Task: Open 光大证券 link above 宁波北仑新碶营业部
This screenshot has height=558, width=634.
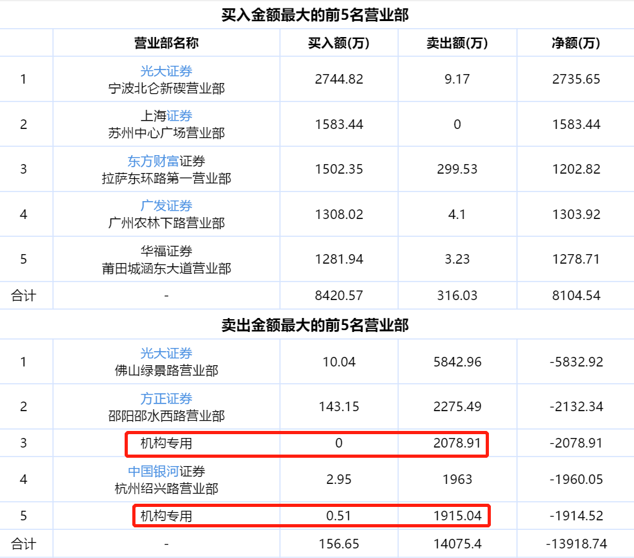Action: [x=166, y=71]
